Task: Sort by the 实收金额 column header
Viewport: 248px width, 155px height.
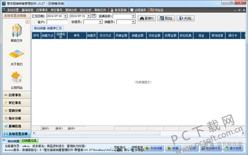Action: point(155,36)
